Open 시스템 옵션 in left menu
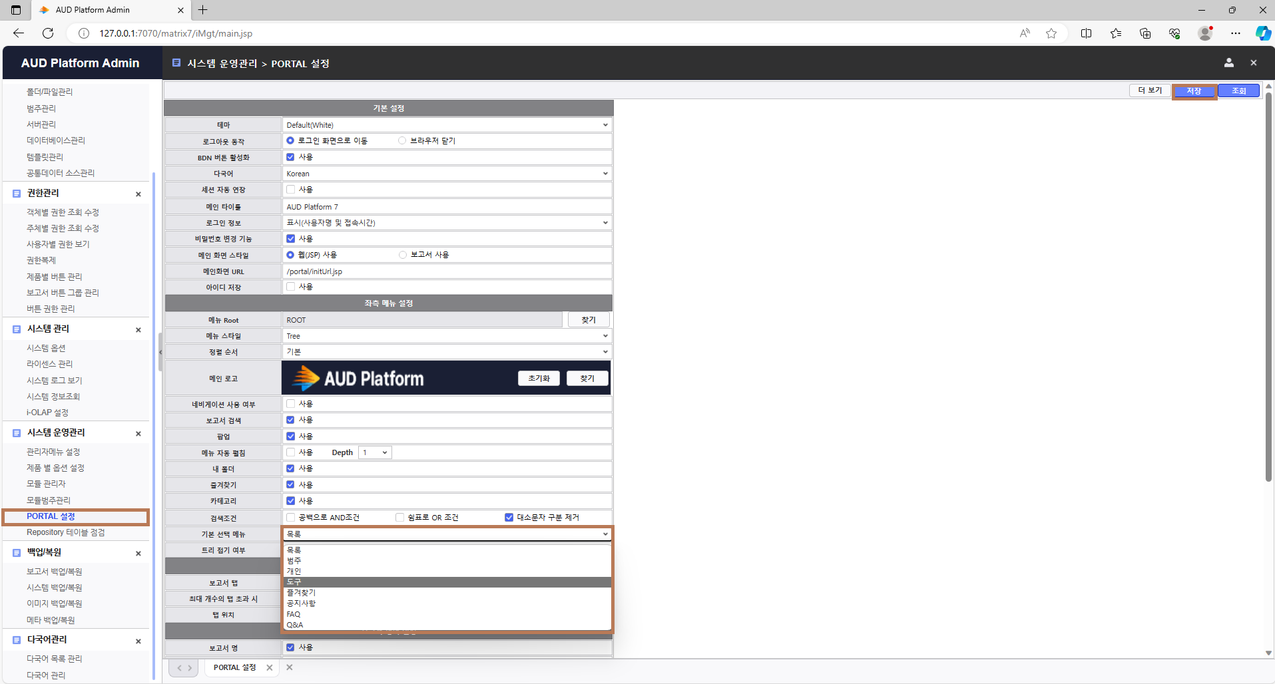Image resolution: width=1275 pixels, height=684 pixels. 46,348
